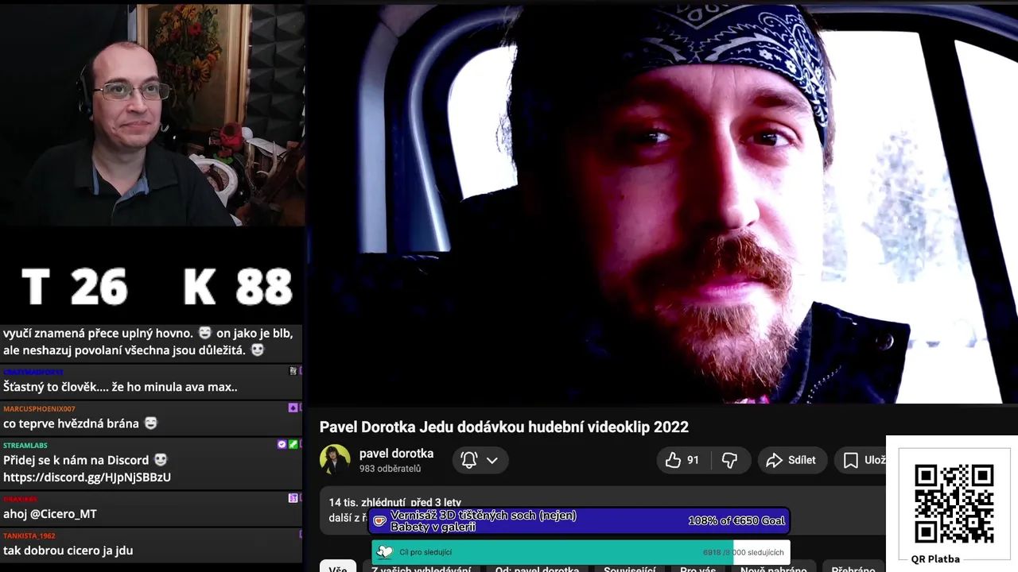Click the like count 91

[693, 460]
